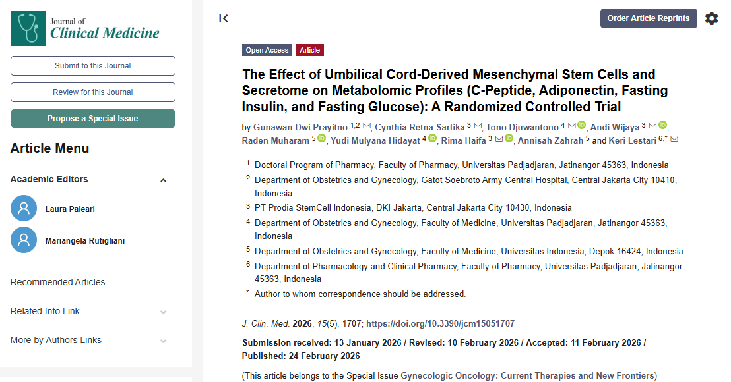Open the Gynecologic Oncology Special Issue link
This screenshot has height=382, width=731.
coord(528,376)
